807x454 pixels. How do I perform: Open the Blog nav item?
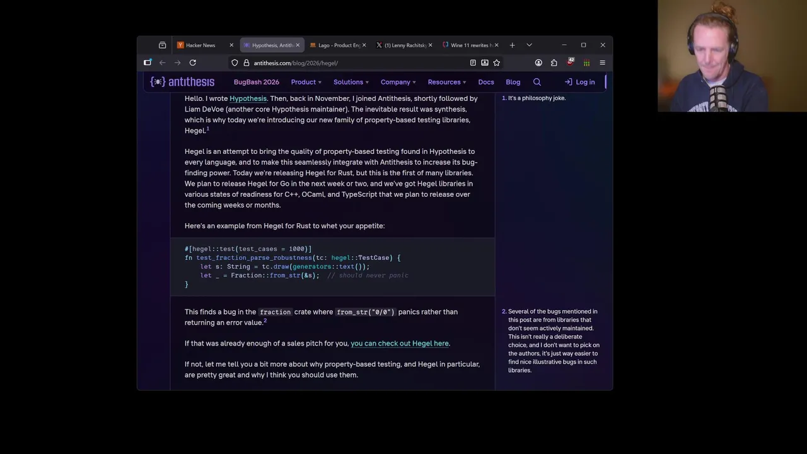[513, 82]
